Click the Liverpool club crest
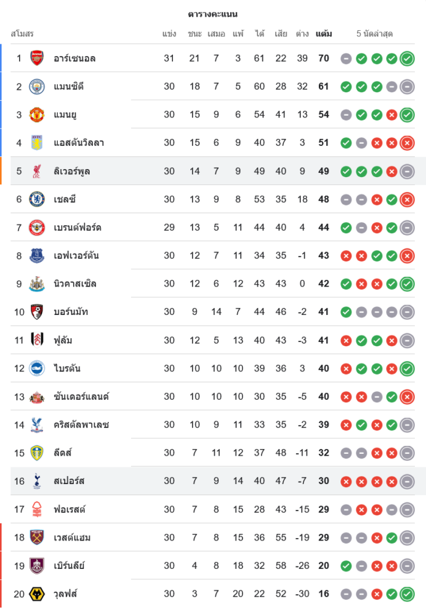 click(x=37, y=171)
